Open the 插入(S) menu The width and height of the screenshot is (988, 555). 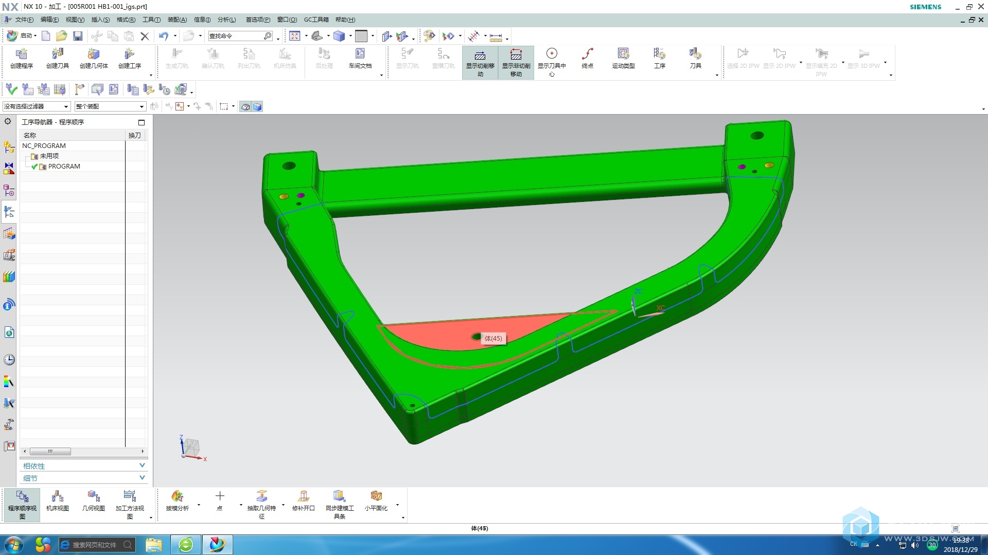[100, 20]
